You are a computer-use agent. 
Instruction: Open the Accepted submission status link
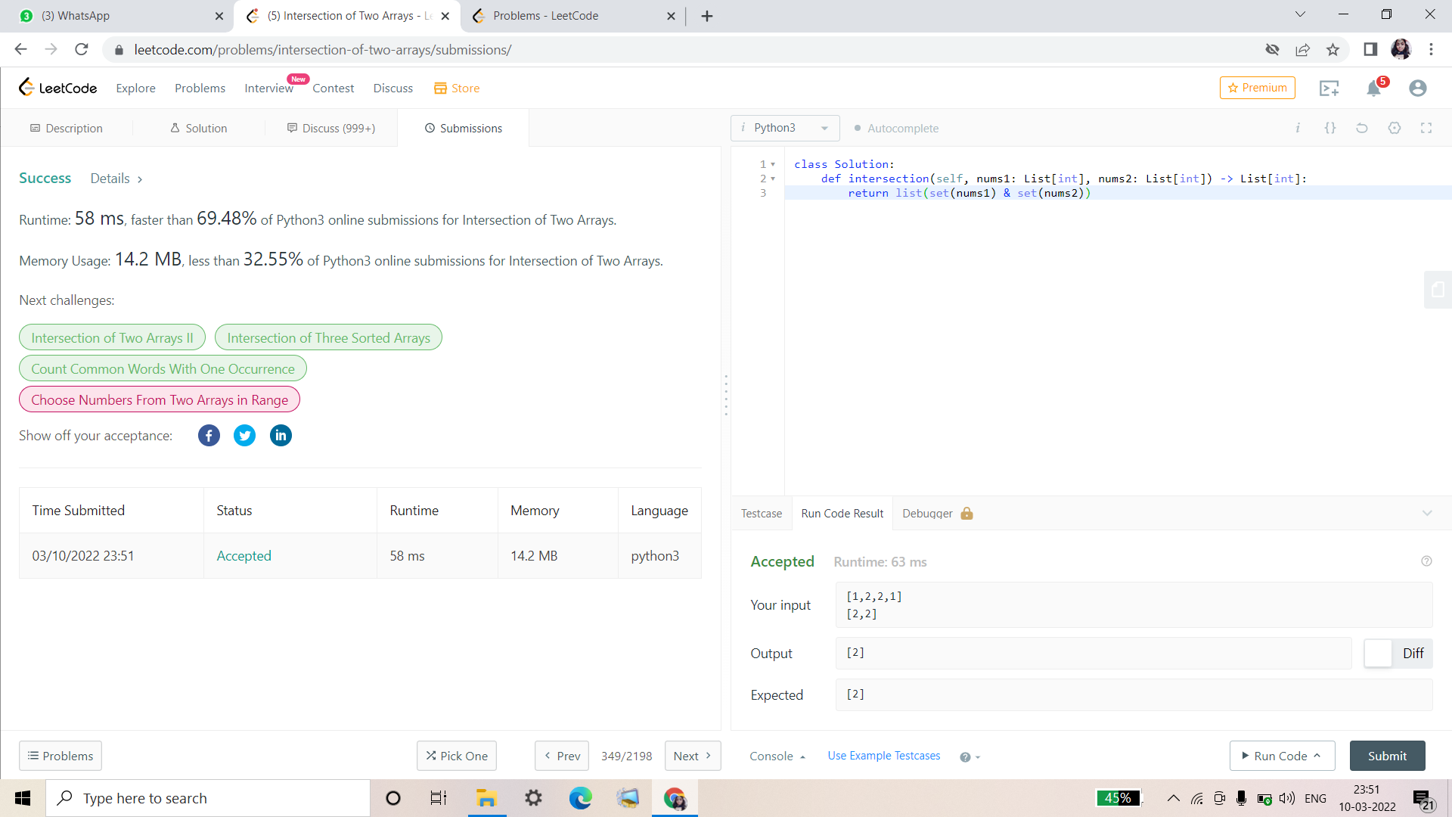[244, 556]
